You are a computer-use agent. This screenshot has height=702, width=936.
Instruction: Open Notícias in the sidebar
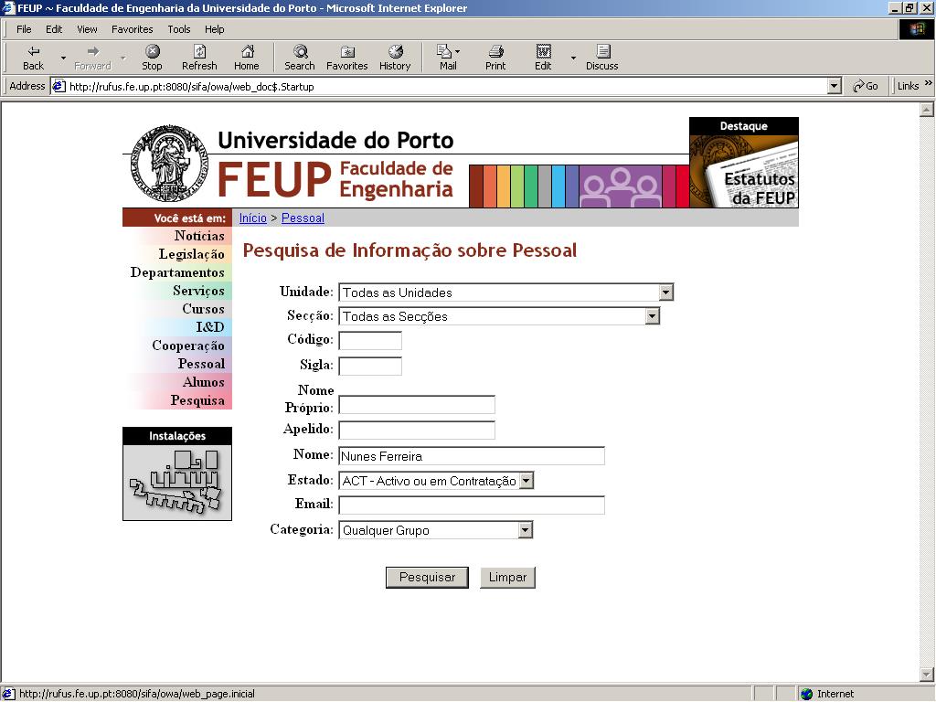[x=199, y=236]
